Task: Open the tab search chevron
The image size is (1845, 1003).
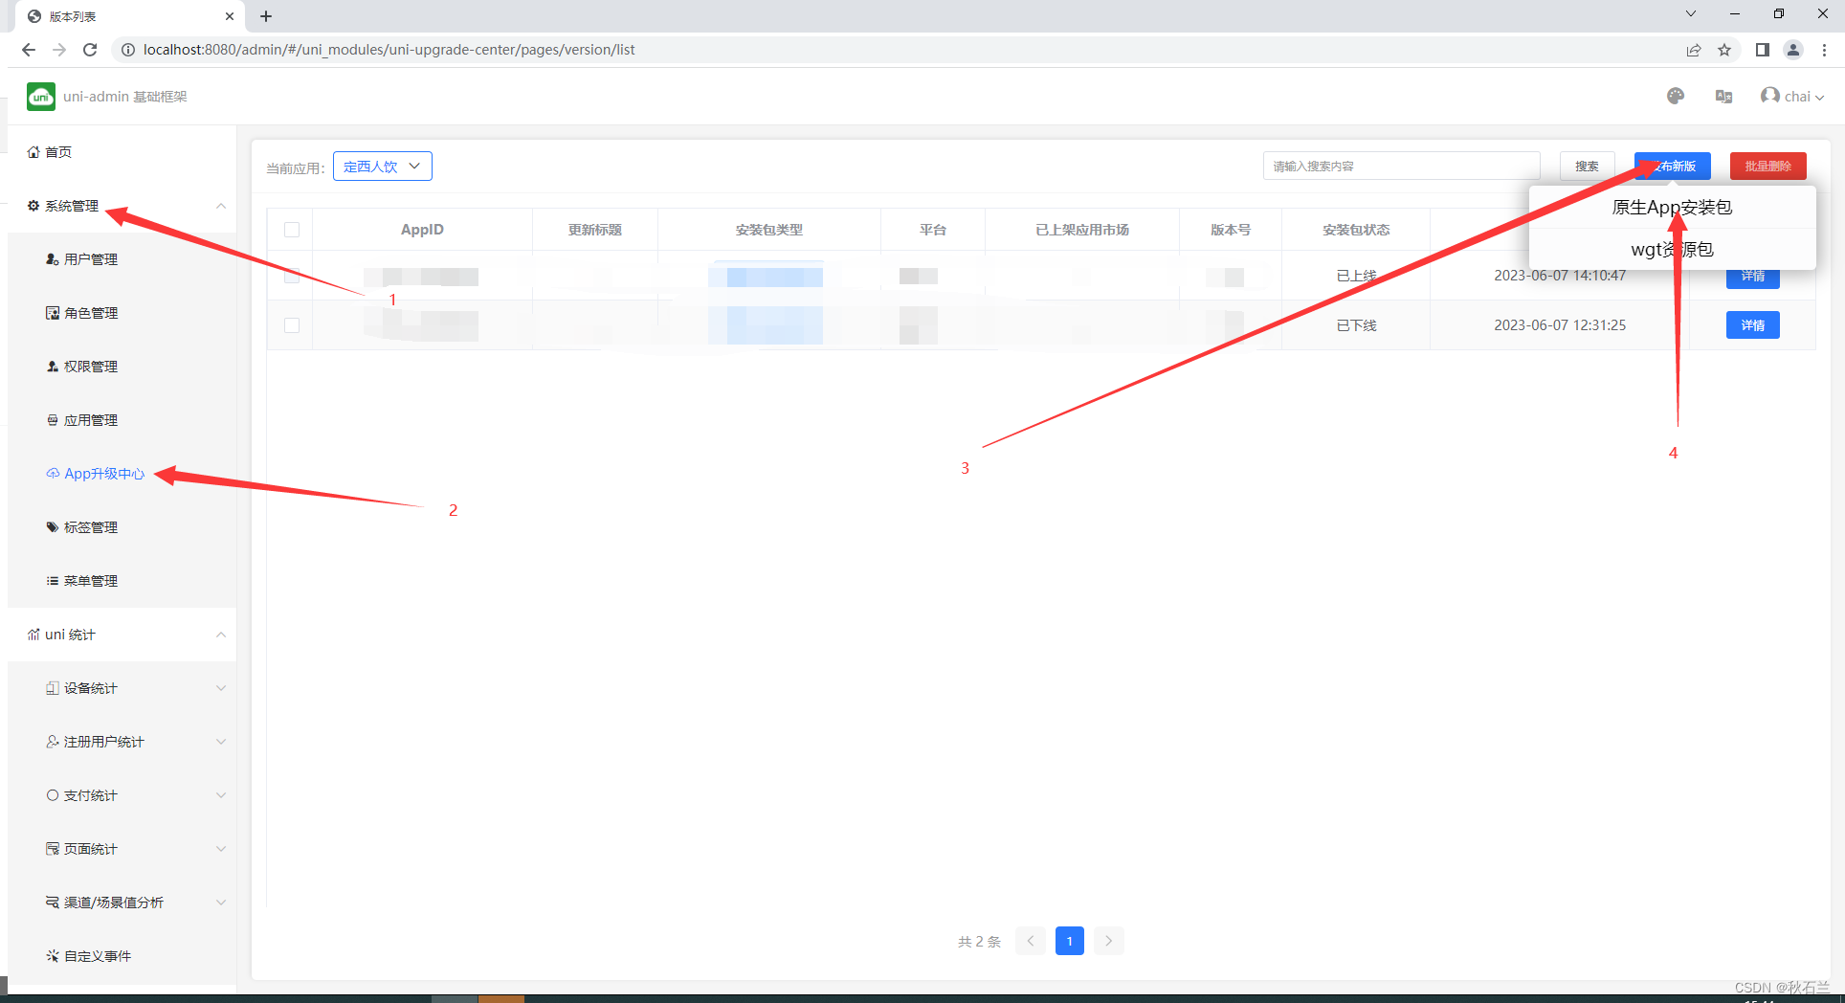Action: pyautogui.click(x=1691, y=13)
